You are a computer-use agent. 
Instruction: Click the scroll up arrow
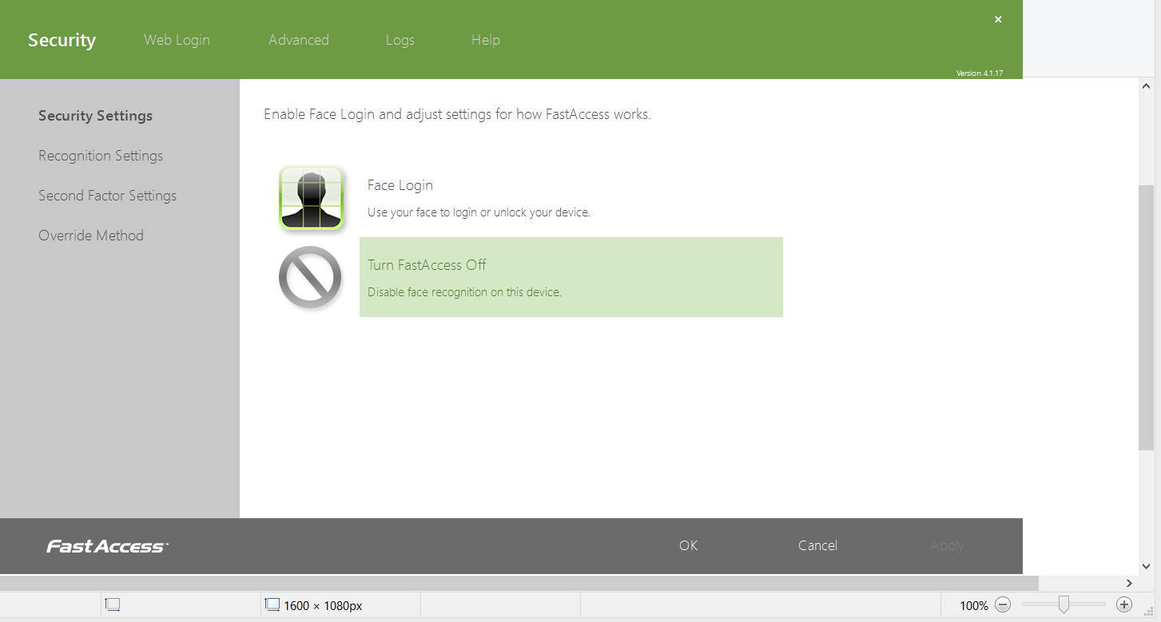tap(1146, 85)
